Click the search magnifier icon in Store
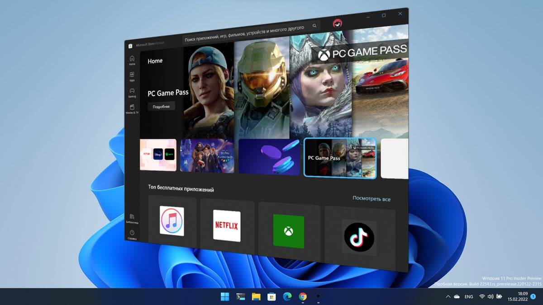Image resolution: width=543 pixels, height=305 pixels. click(x=314, y=25)
